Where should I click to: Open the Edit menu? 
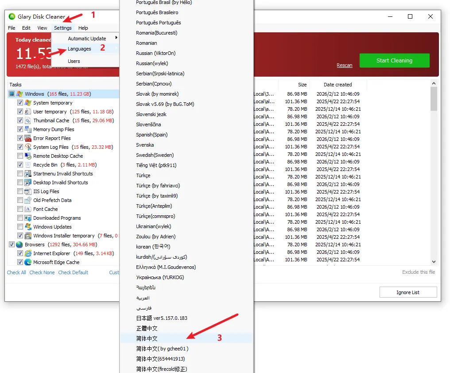[26, 28]
